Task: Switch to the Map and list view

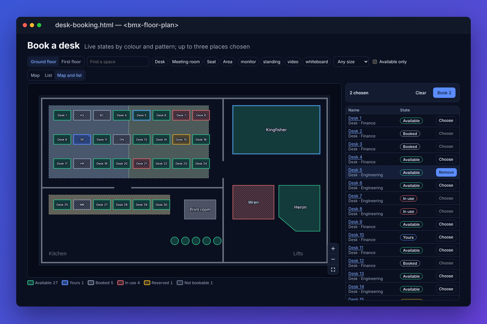Action: (69, 75)
